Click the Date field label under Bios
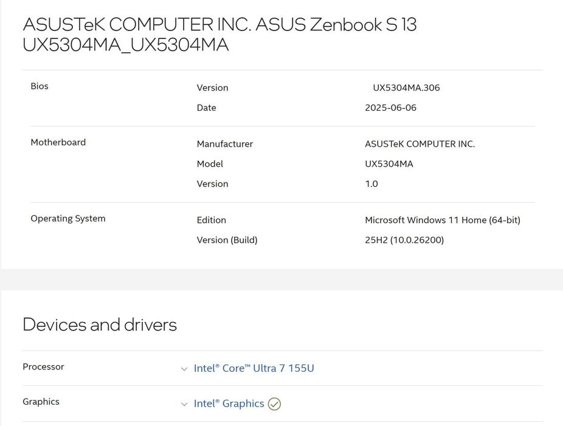563x426 pixels. [207, 108]
